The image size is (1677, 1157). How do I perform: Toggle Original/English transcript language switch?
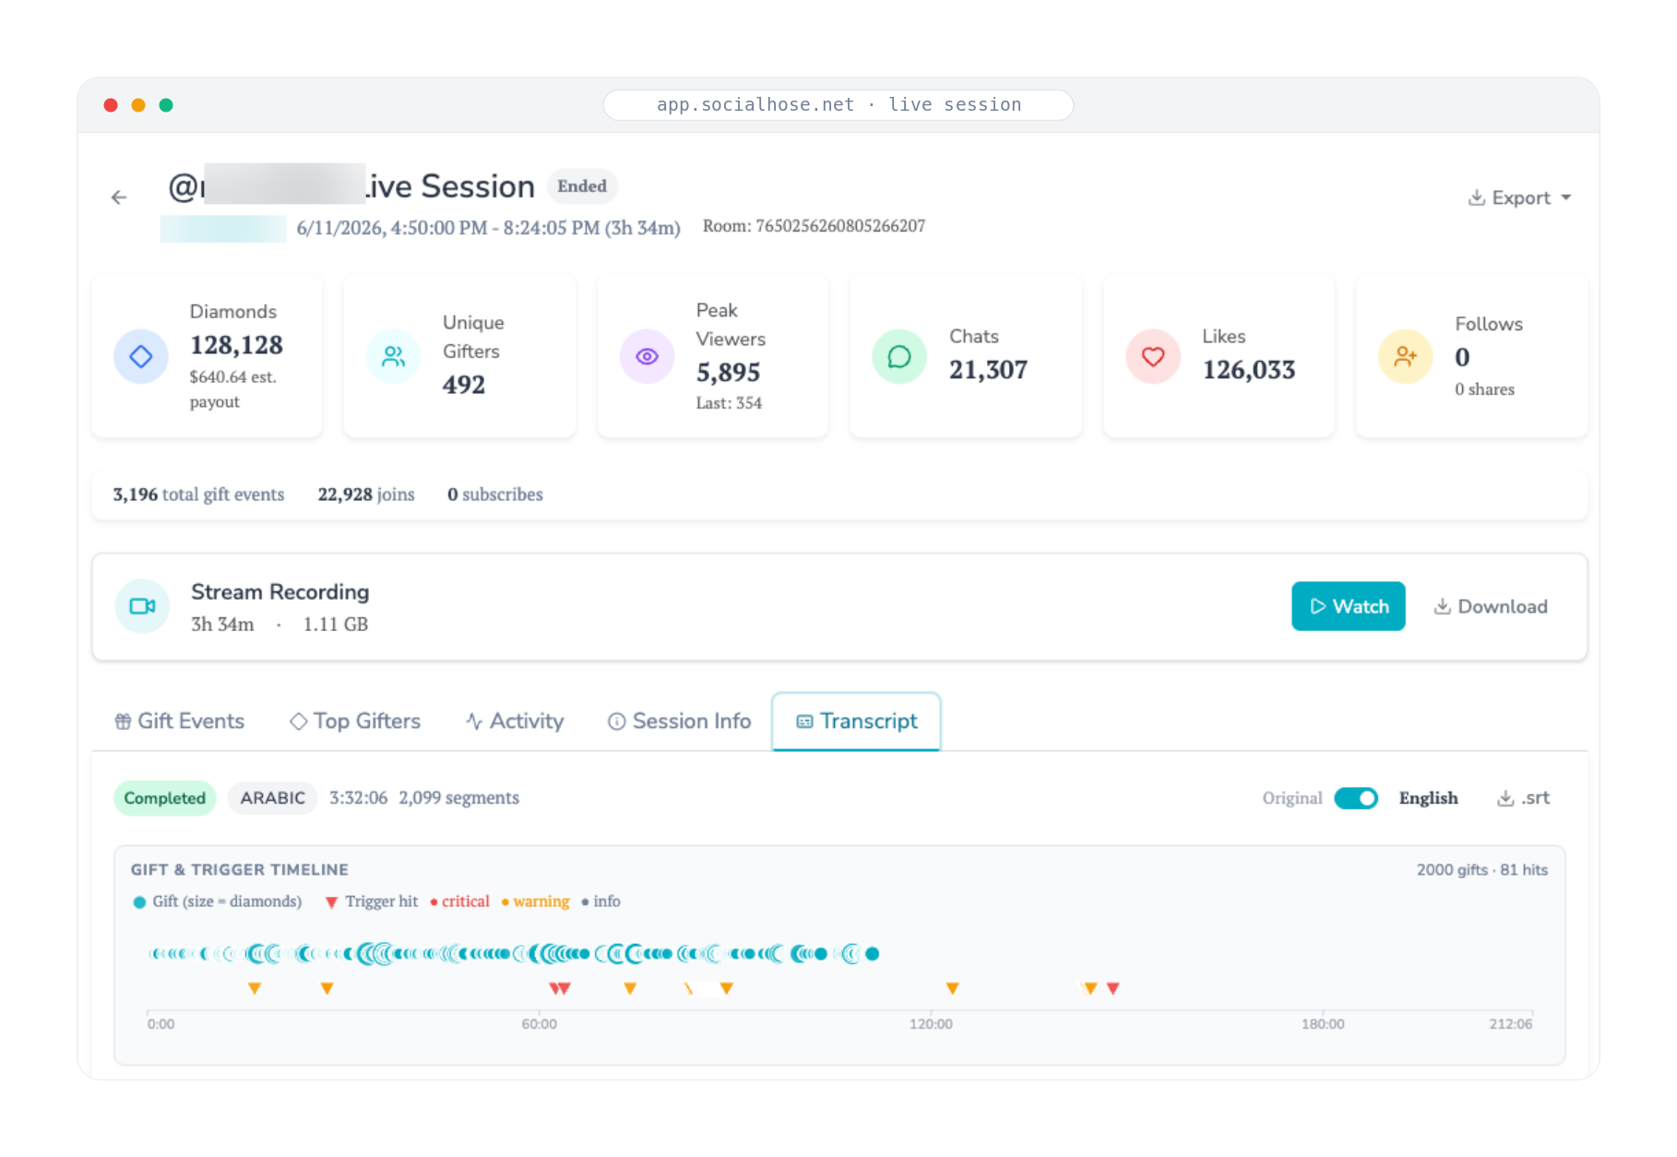1356,798
